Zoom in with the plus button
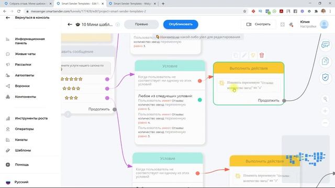 pyautogui.click(x=325, y=111)
